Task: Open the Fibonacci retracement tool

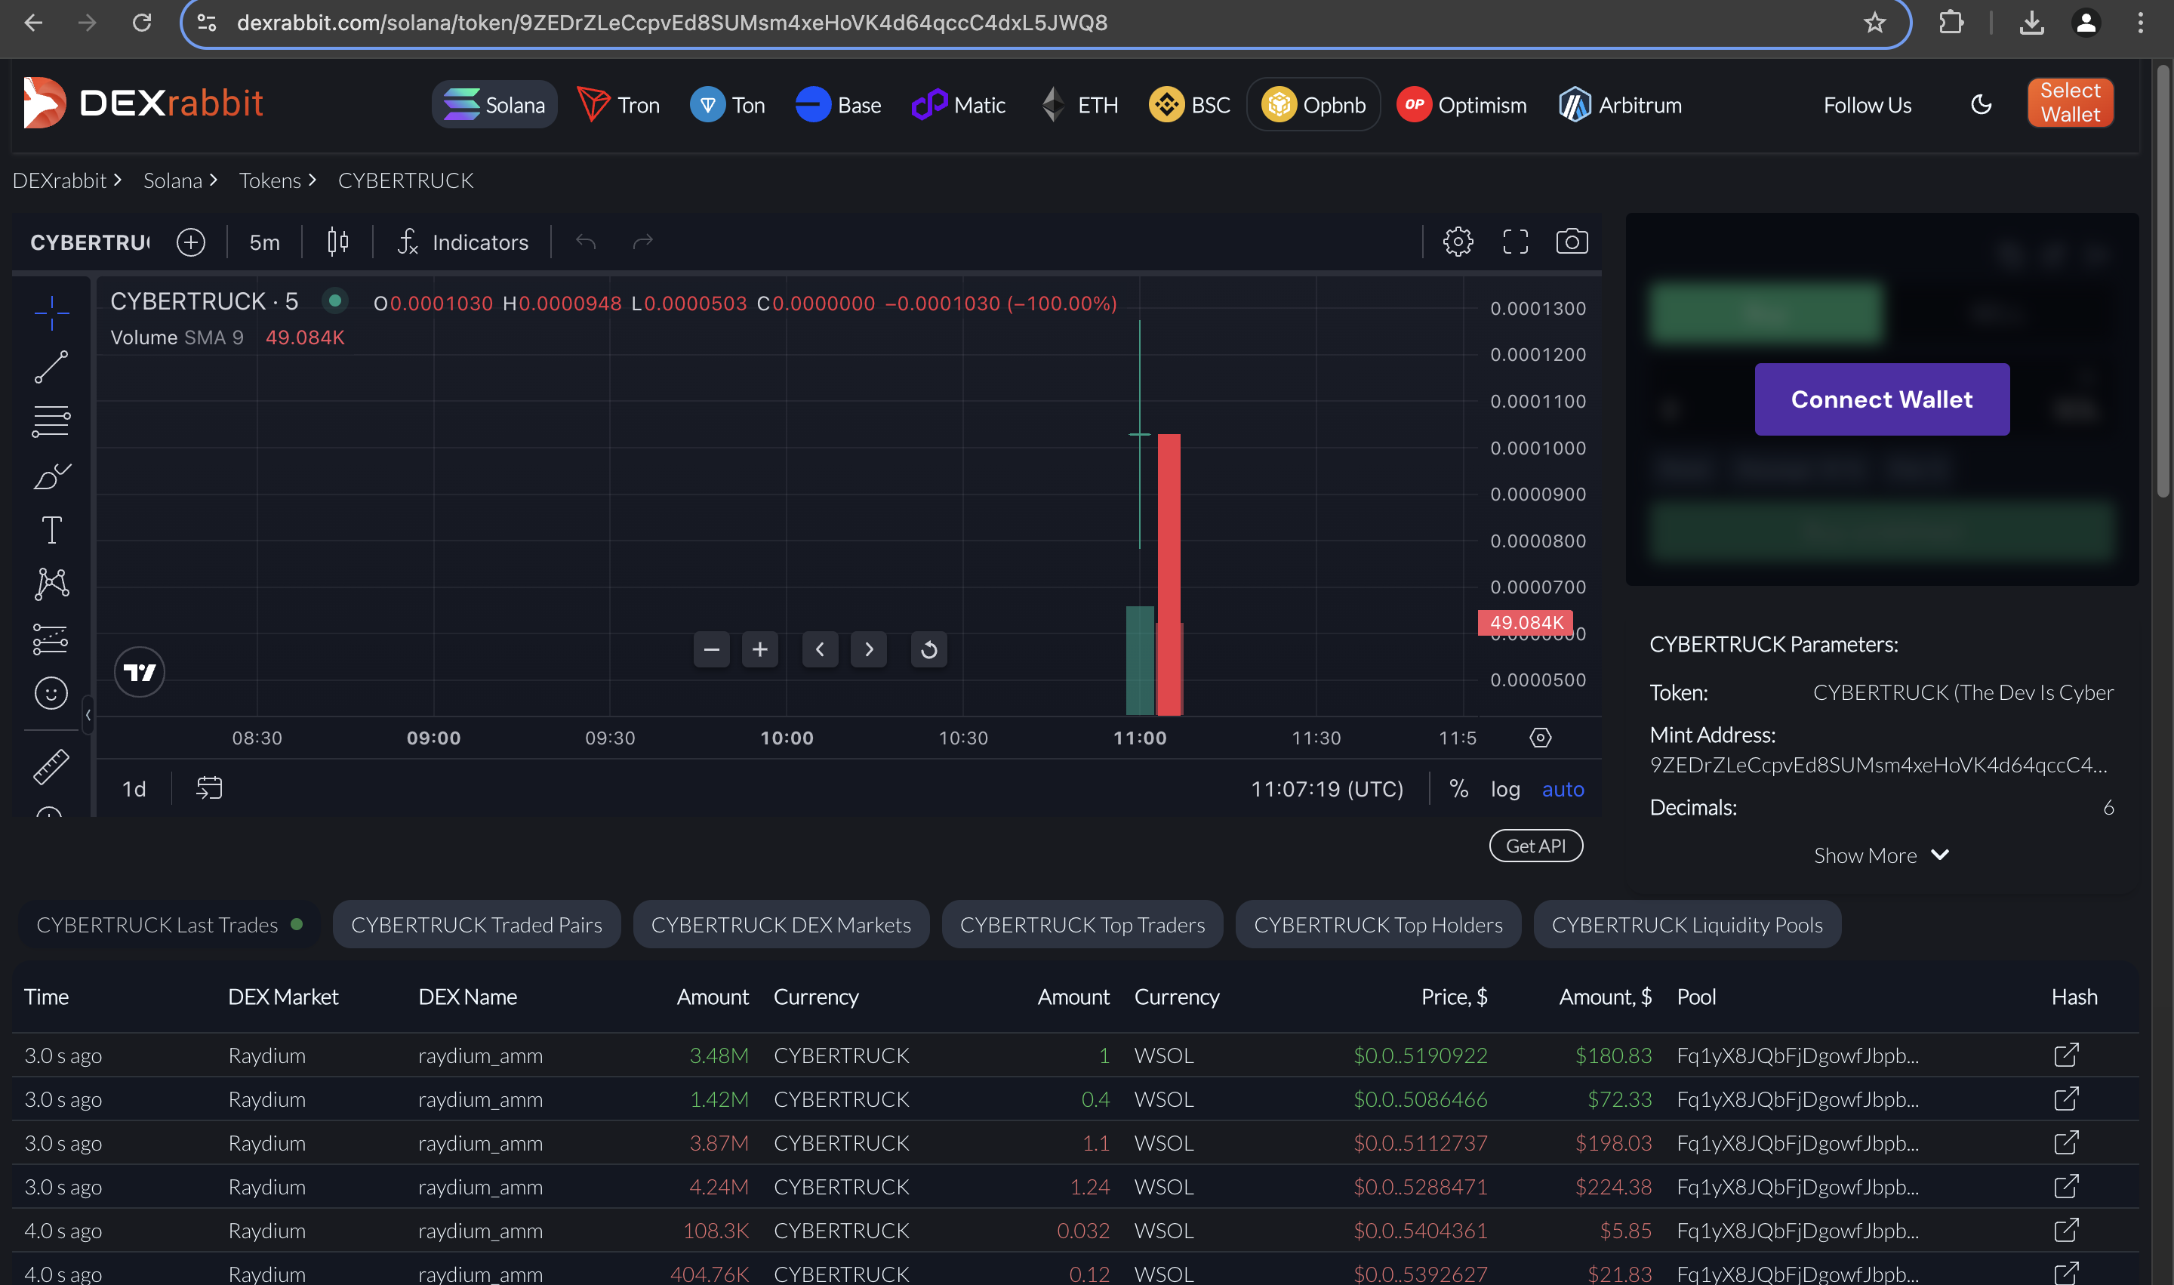Action: tap(51, 422)
